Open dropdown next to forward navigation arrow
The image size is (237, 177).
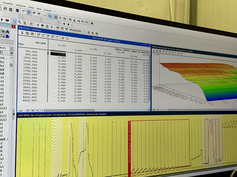71,25
